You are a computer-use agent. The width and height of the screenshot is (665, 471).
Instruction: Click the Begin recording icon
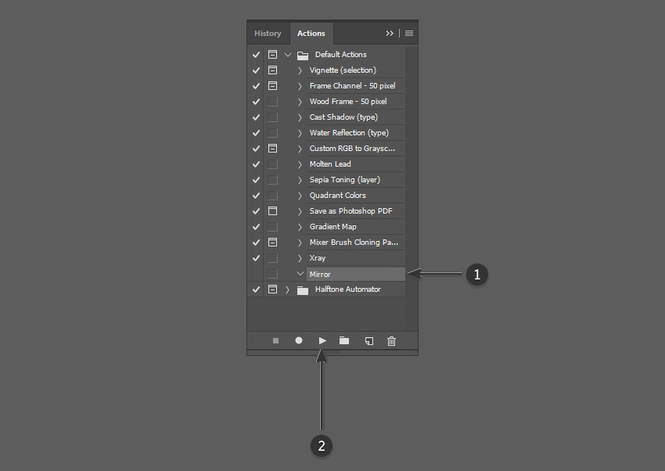[x=298, y=340]
